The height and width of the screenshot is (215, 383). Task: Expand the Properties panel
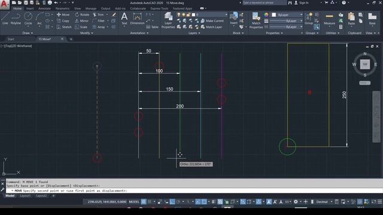pos(274,33)
